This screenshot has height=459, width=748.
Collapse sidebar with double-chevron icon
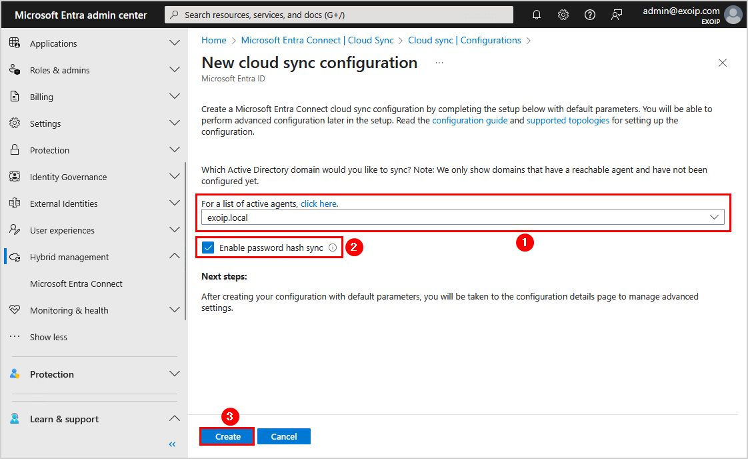click(x=172, y=444)
